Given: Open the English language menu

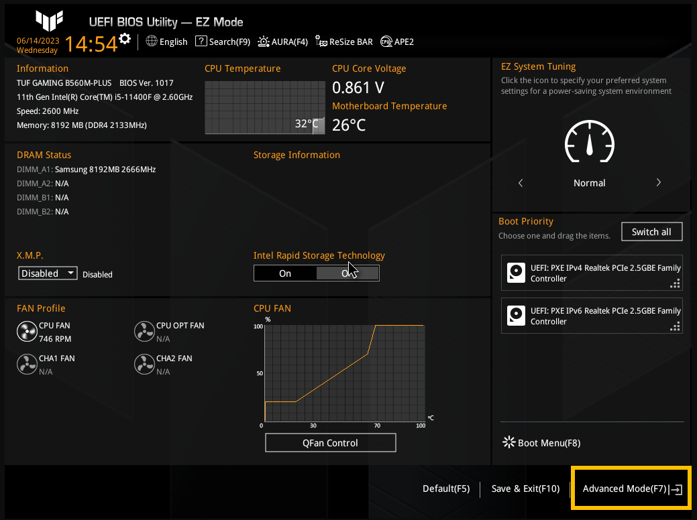Looking at the screenshot, I should click(166, 42).
